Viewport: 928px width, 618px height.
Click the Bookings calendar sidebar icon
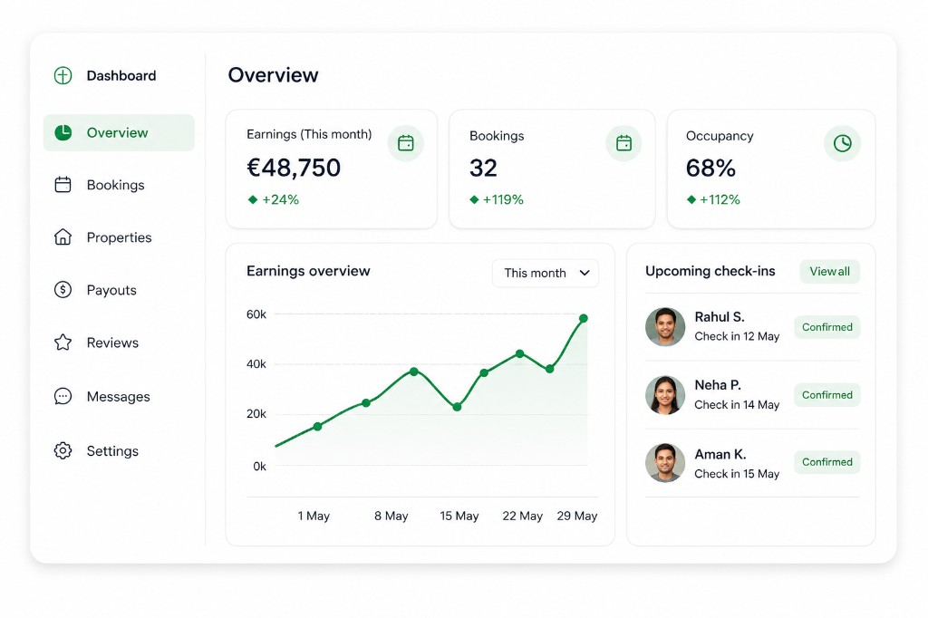click(63, 185)
